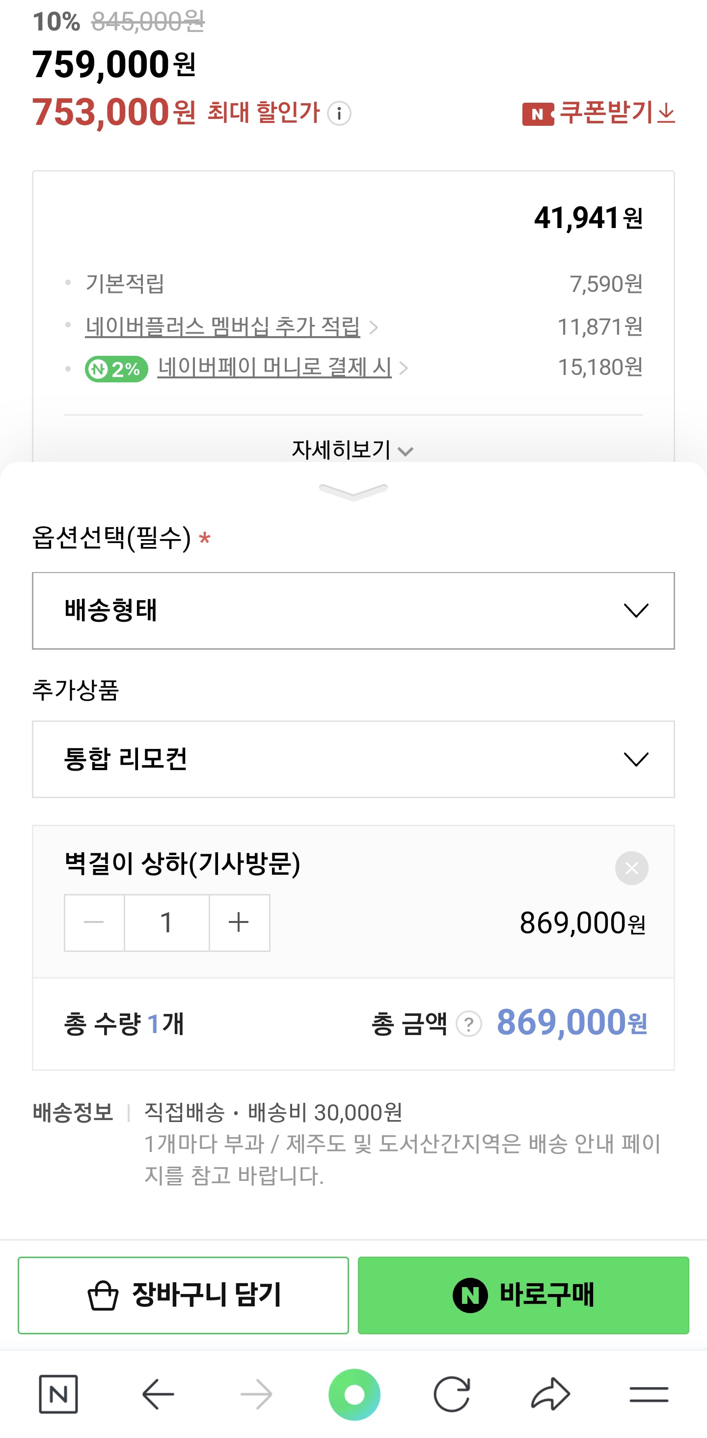The image size is (707, 1438).
Task: Collapse the option sheet using the handle
Action: (353, 491)
